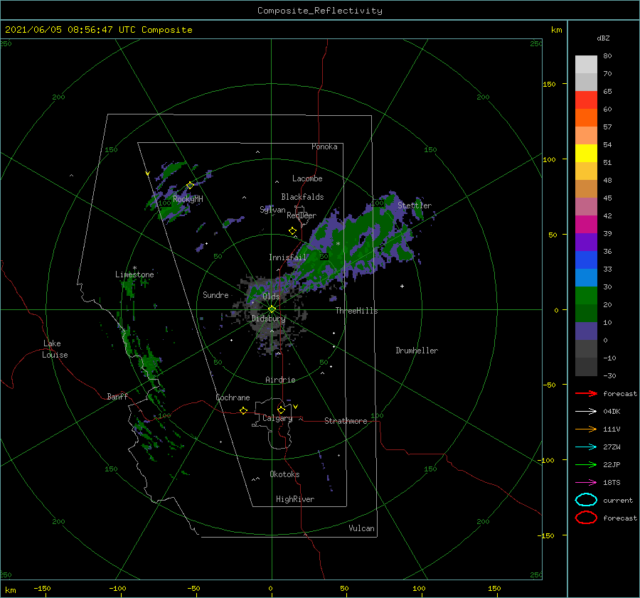
Task: Pick the red swatch in dBZ legend
Action: (586, 100)
